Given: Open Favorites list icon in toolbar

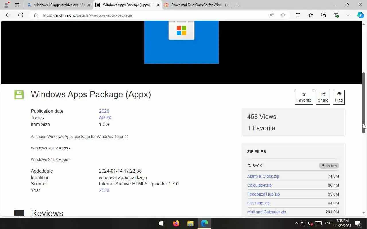Looking at the screenshot, I should coord(311,15).
